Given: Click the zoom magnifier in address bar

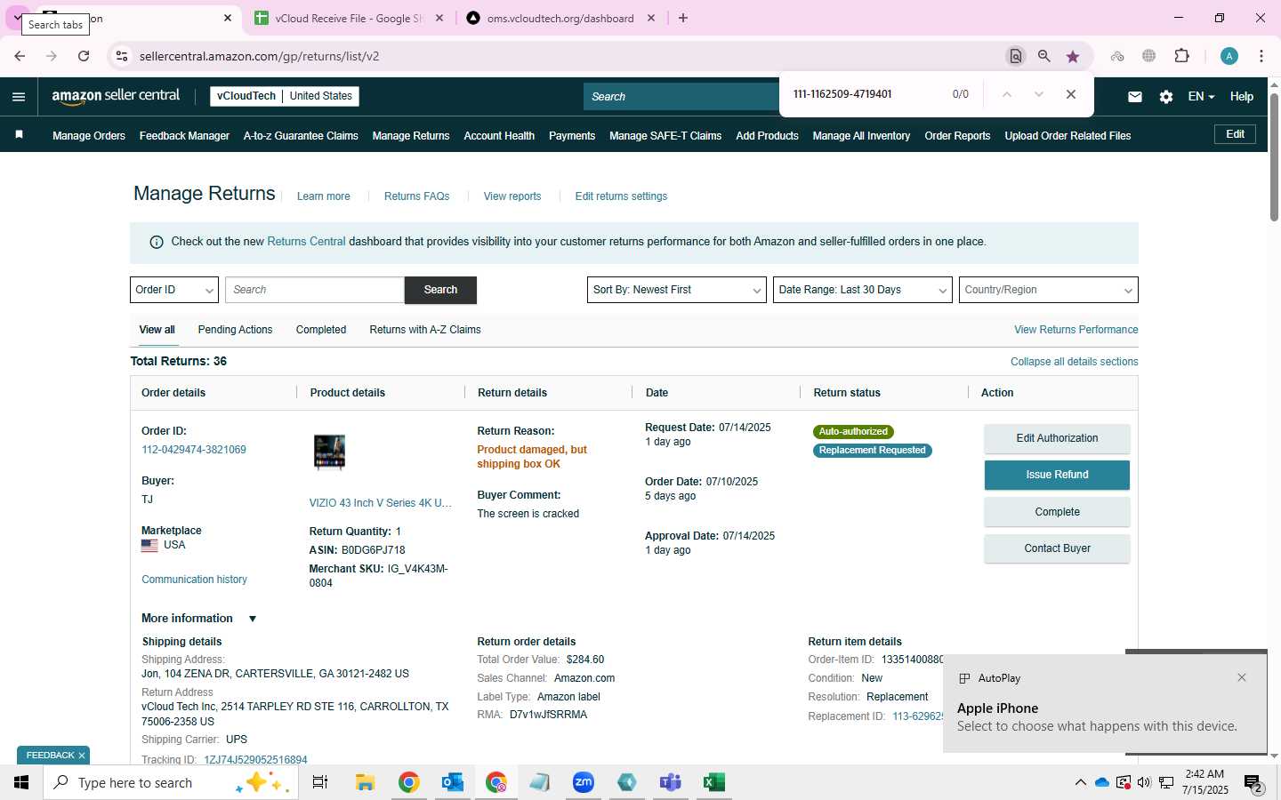Looking at the screenshot, I should tap(1044, 56).
